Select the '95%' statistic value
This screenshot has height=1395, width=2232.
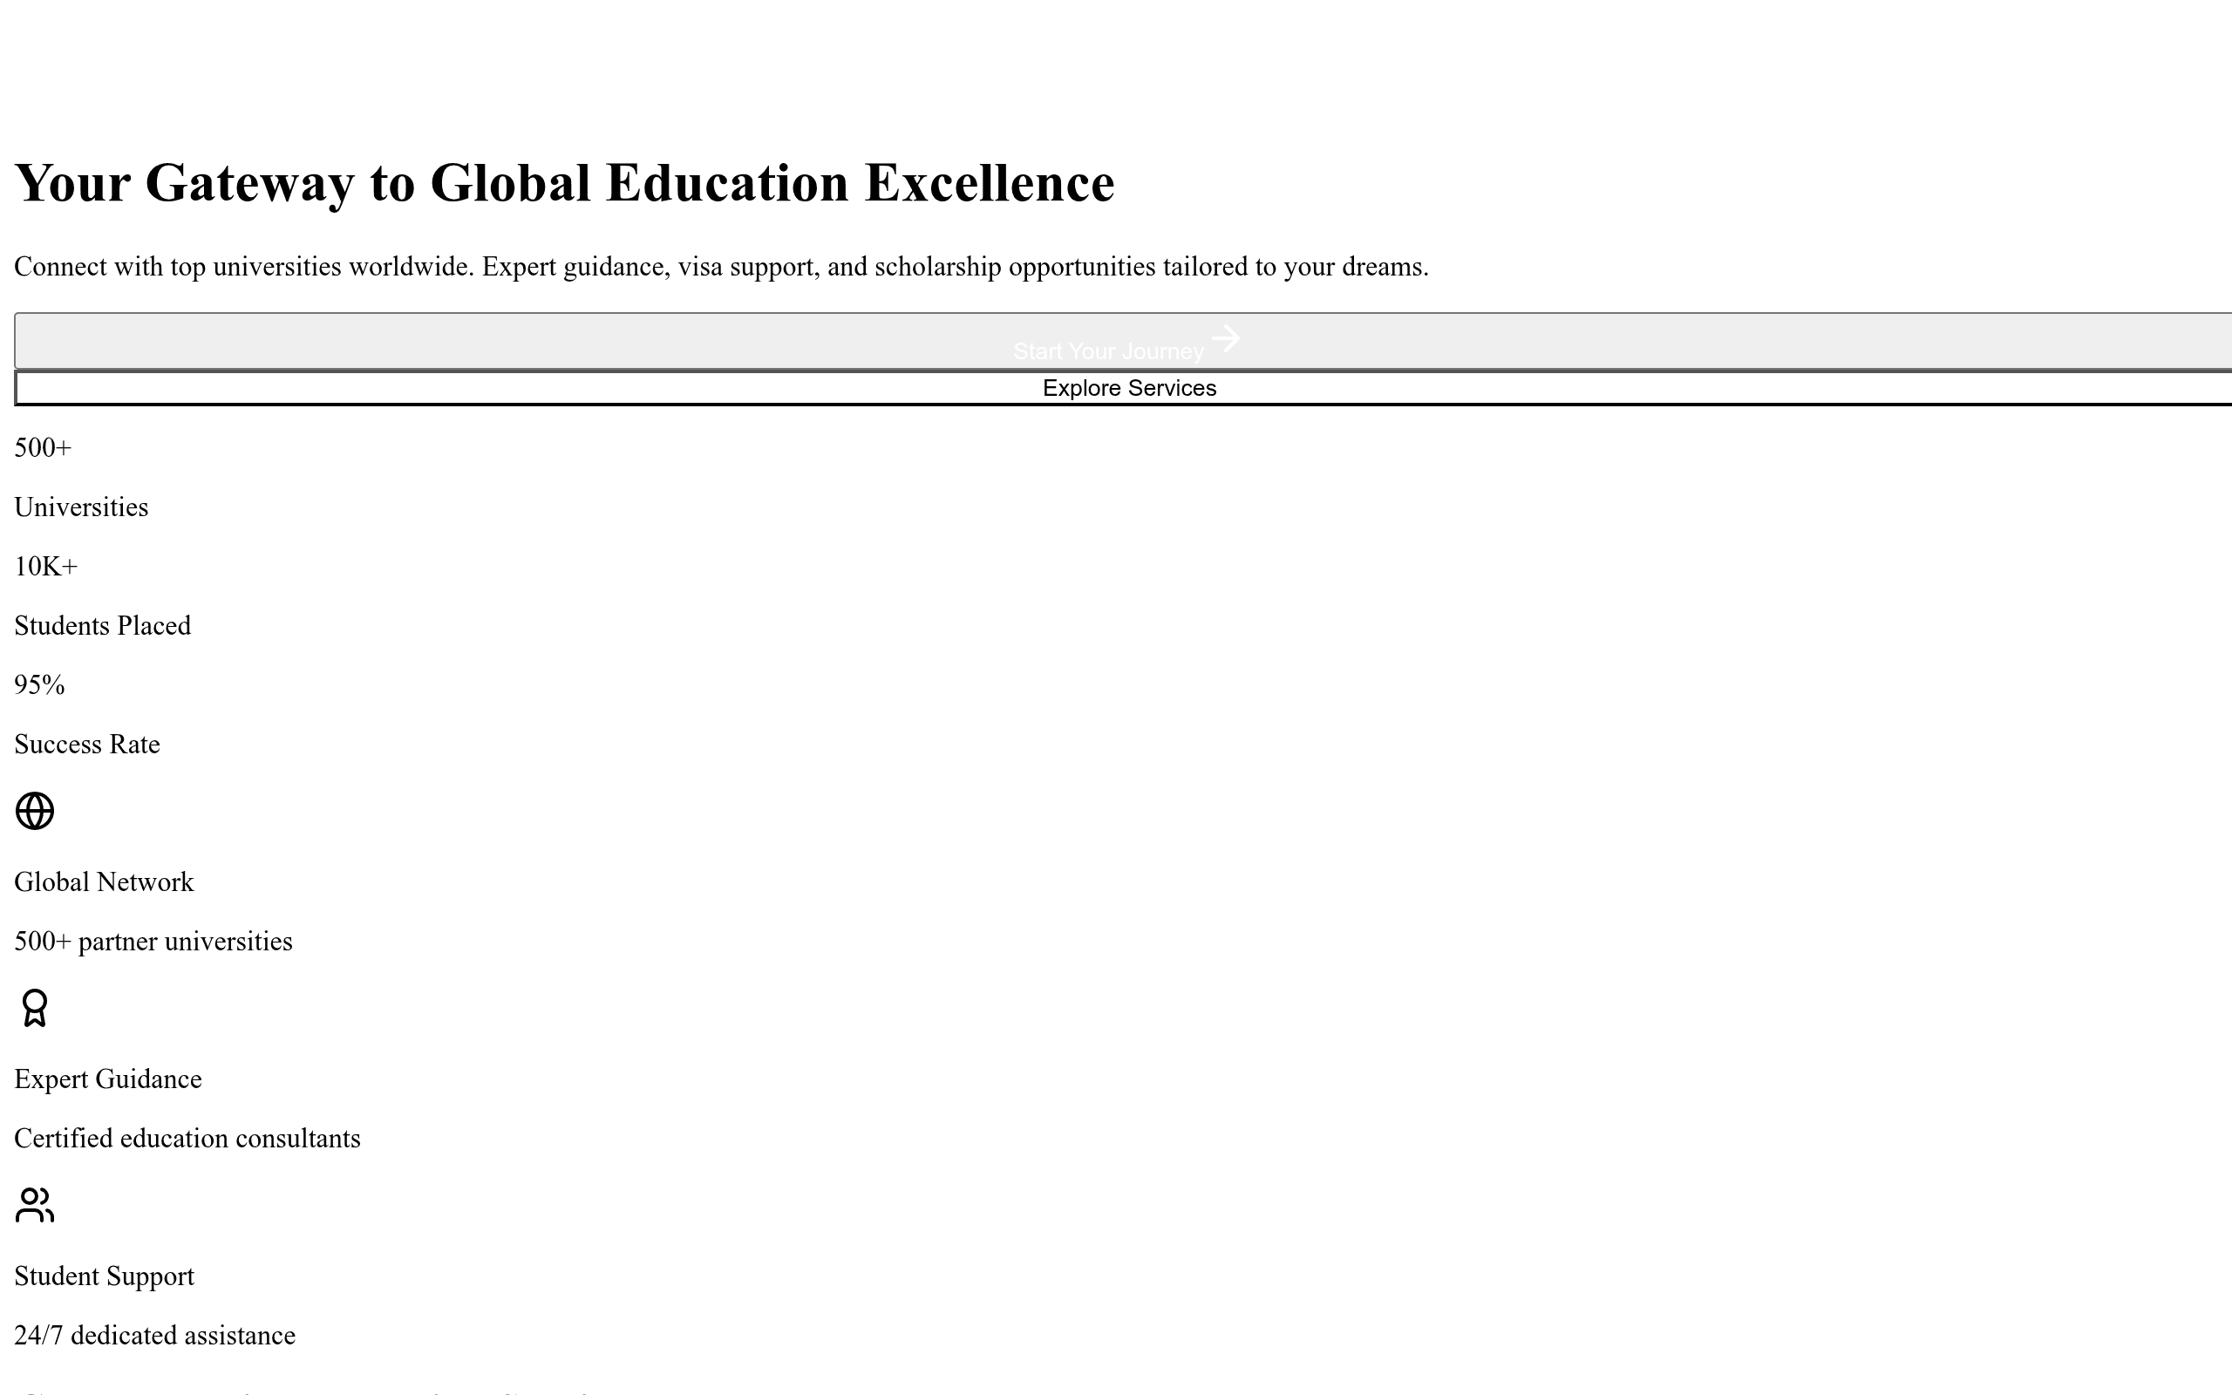(39, 684)
